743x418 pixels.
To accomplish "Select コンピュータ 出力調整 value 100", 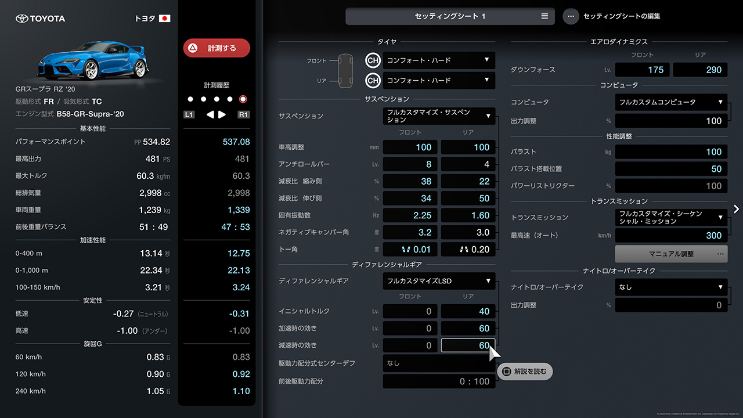I will (671, 121).
